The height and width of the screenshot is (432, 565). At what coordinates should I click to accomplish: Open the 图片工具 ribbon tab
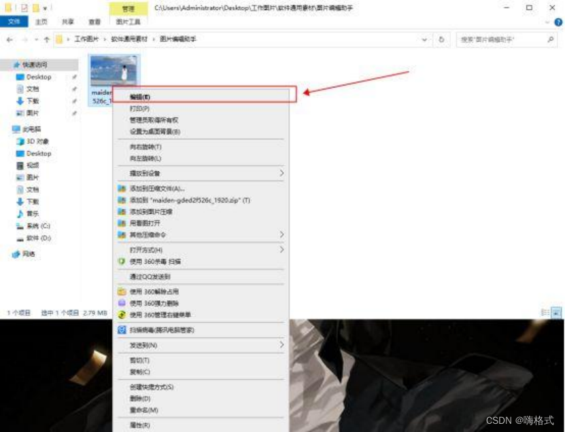129,22
